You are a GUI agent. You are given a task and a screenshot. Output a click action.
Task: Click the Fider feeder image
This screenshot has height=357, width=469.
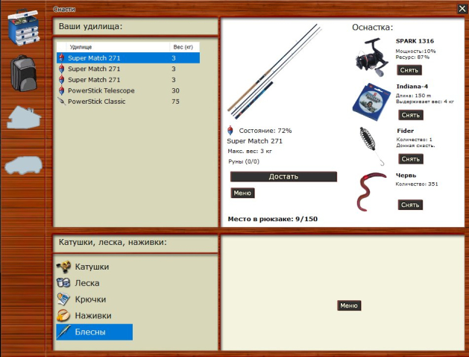[371, 145]
